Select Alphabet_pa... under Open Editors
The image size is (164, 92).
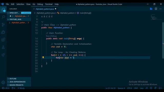click(20, 16)
